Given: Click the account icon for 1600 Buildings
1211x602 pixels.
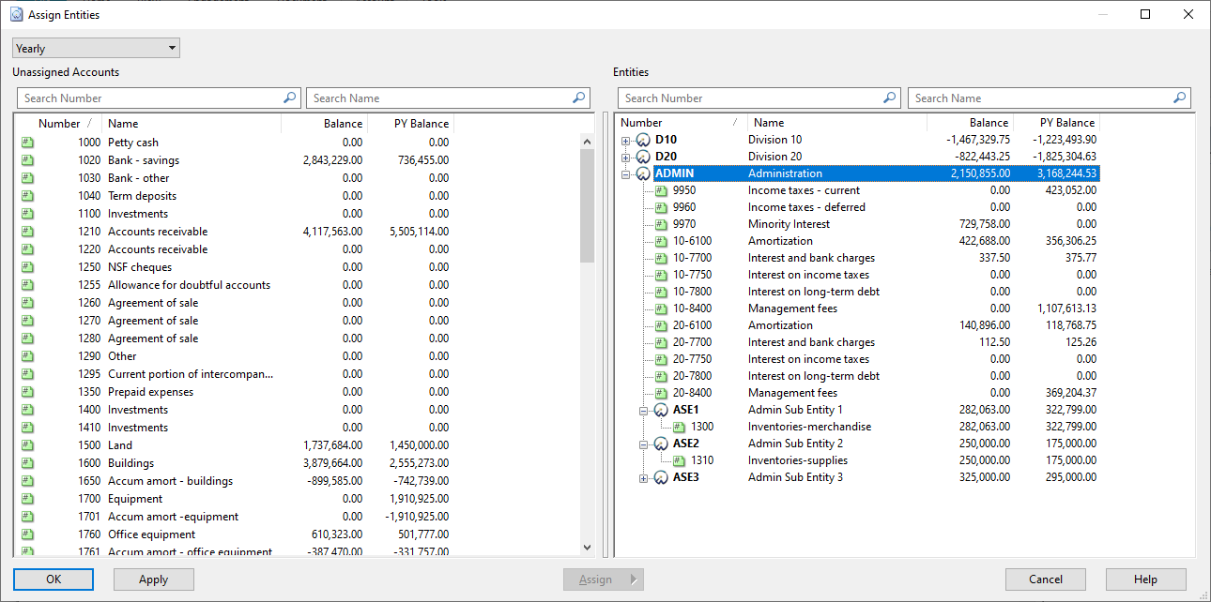Looking at the screenshot, I should coord(28,463).
